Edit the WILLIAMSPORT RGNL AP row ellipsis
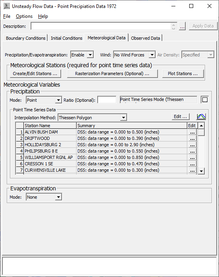Viewport: 219px width, 277px height. click(x=192, y=158)
